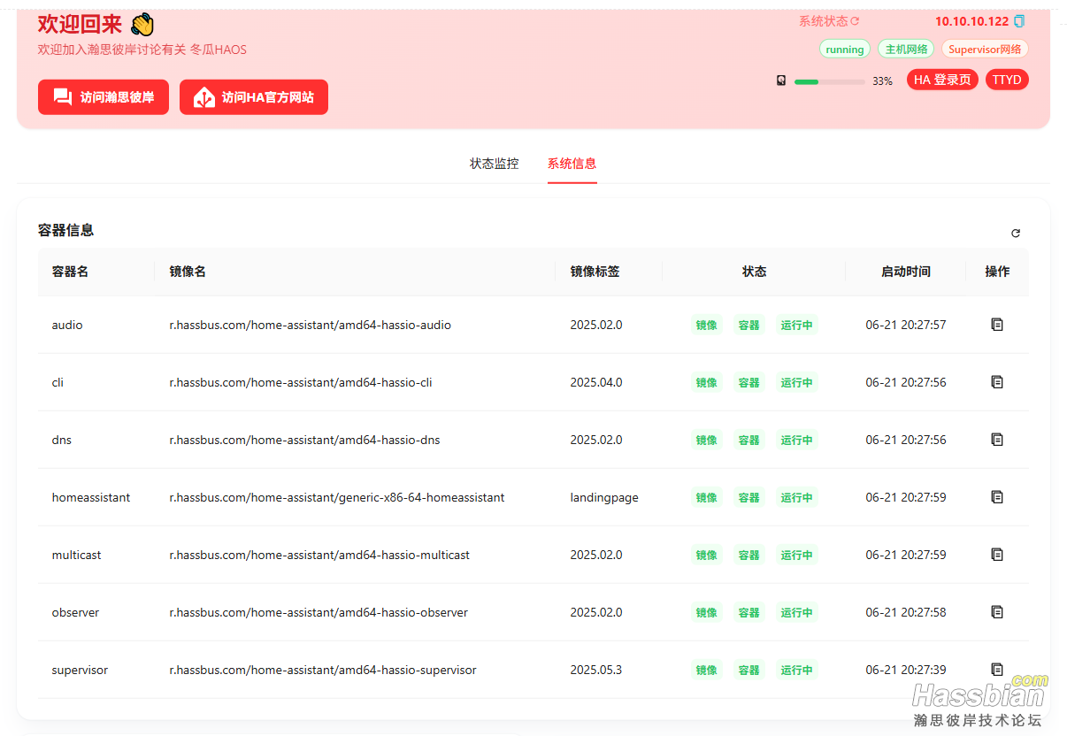This screenshot has width=1067, height=736.
Task: Select the cli container name
Action: point(58,382)
